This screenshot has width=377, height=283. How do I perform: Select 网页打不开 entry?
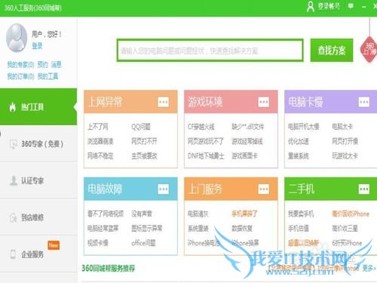pos(144,141)
